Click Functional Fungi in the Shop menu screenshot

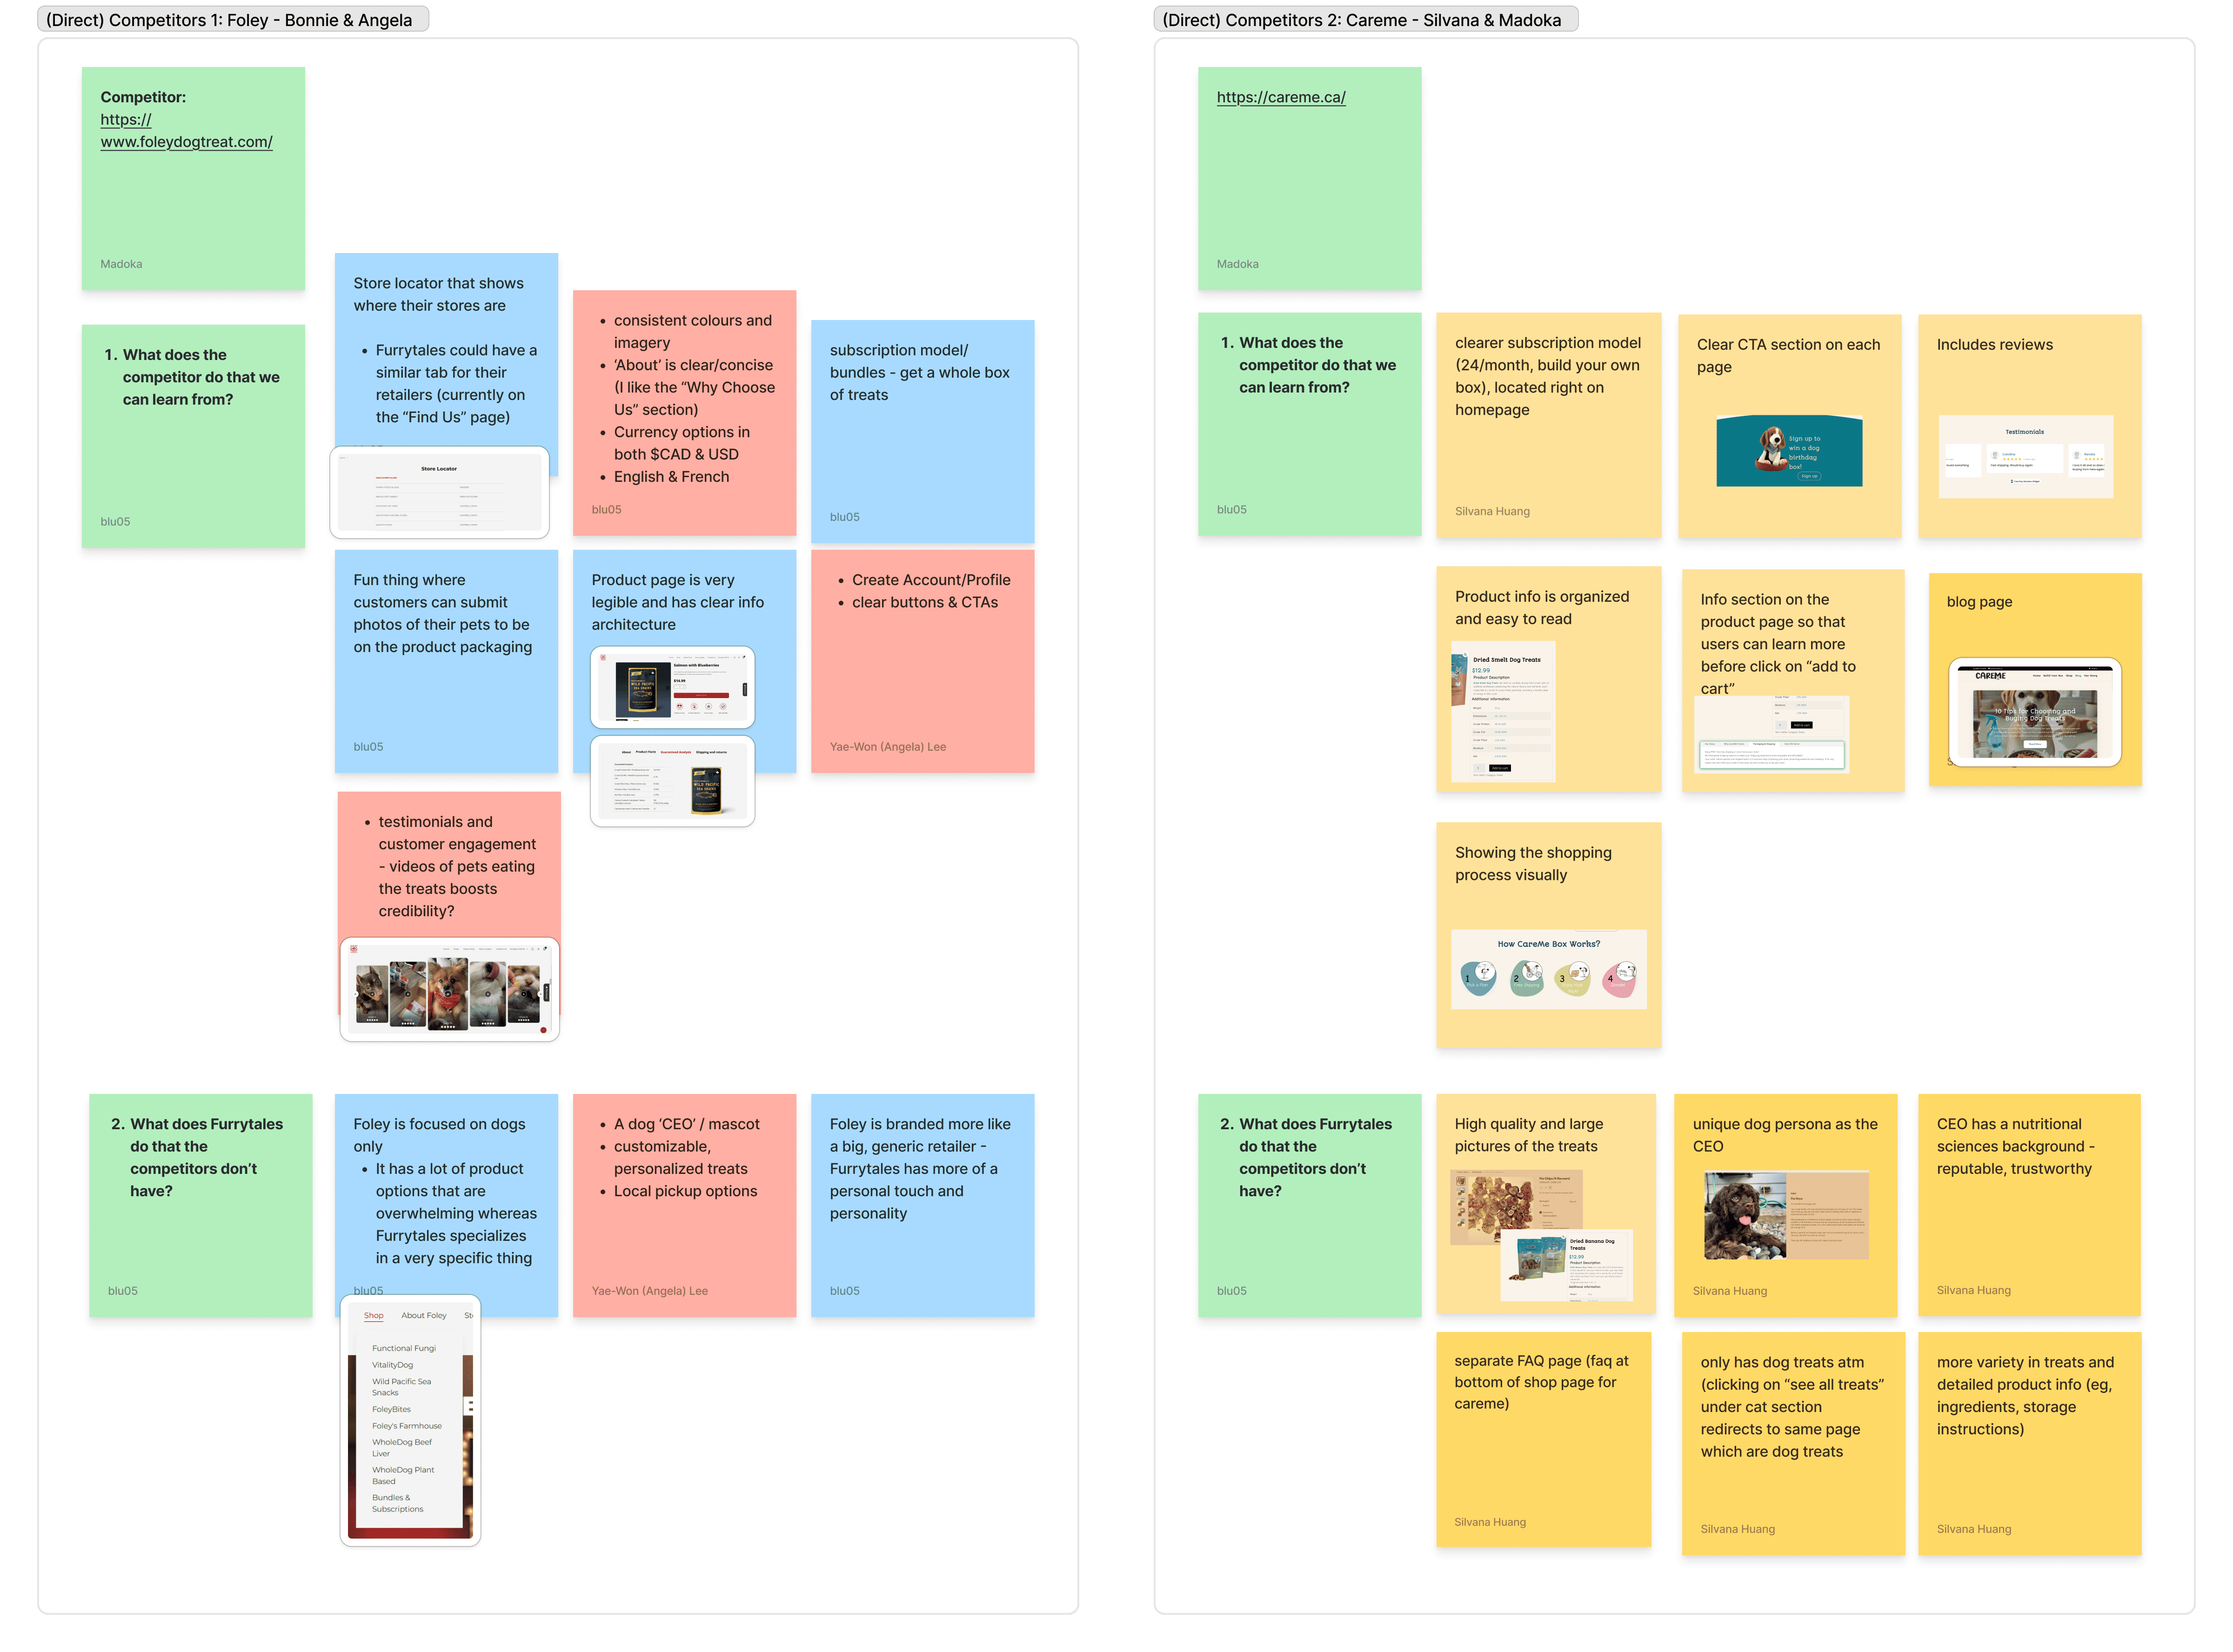point(403,1348)
